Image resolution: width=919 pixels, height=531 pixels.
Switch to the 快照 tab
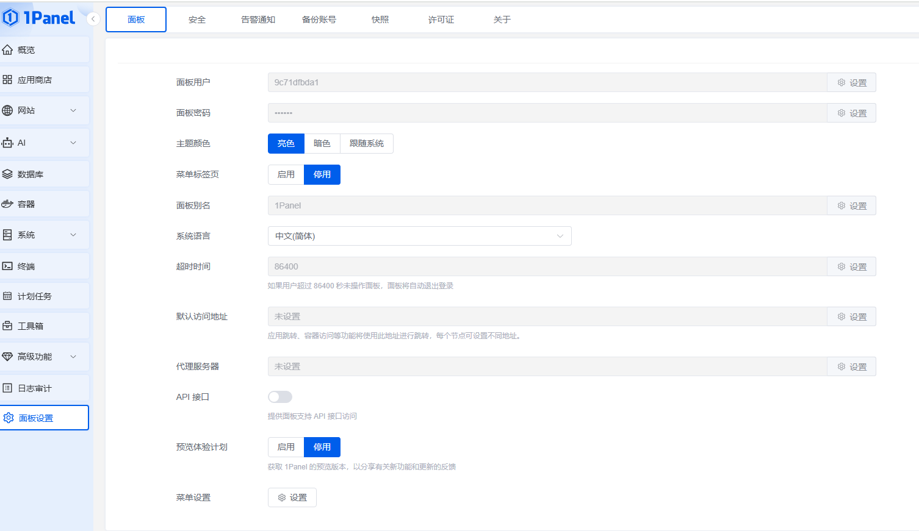pyautogui.click(x=380, y=20)
